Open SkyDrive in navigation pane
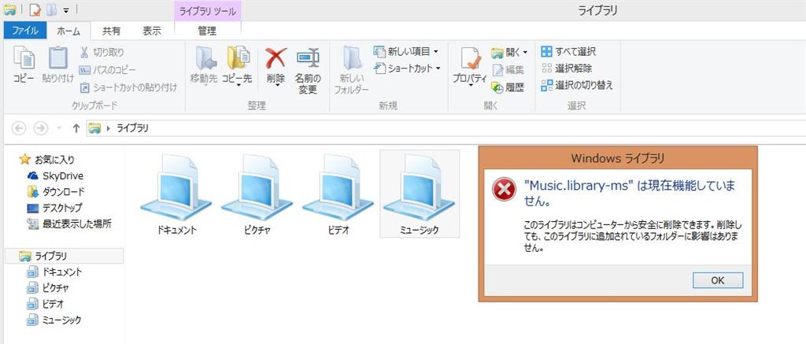This screenshot has width=806, height=344. [x=55, y=176]
